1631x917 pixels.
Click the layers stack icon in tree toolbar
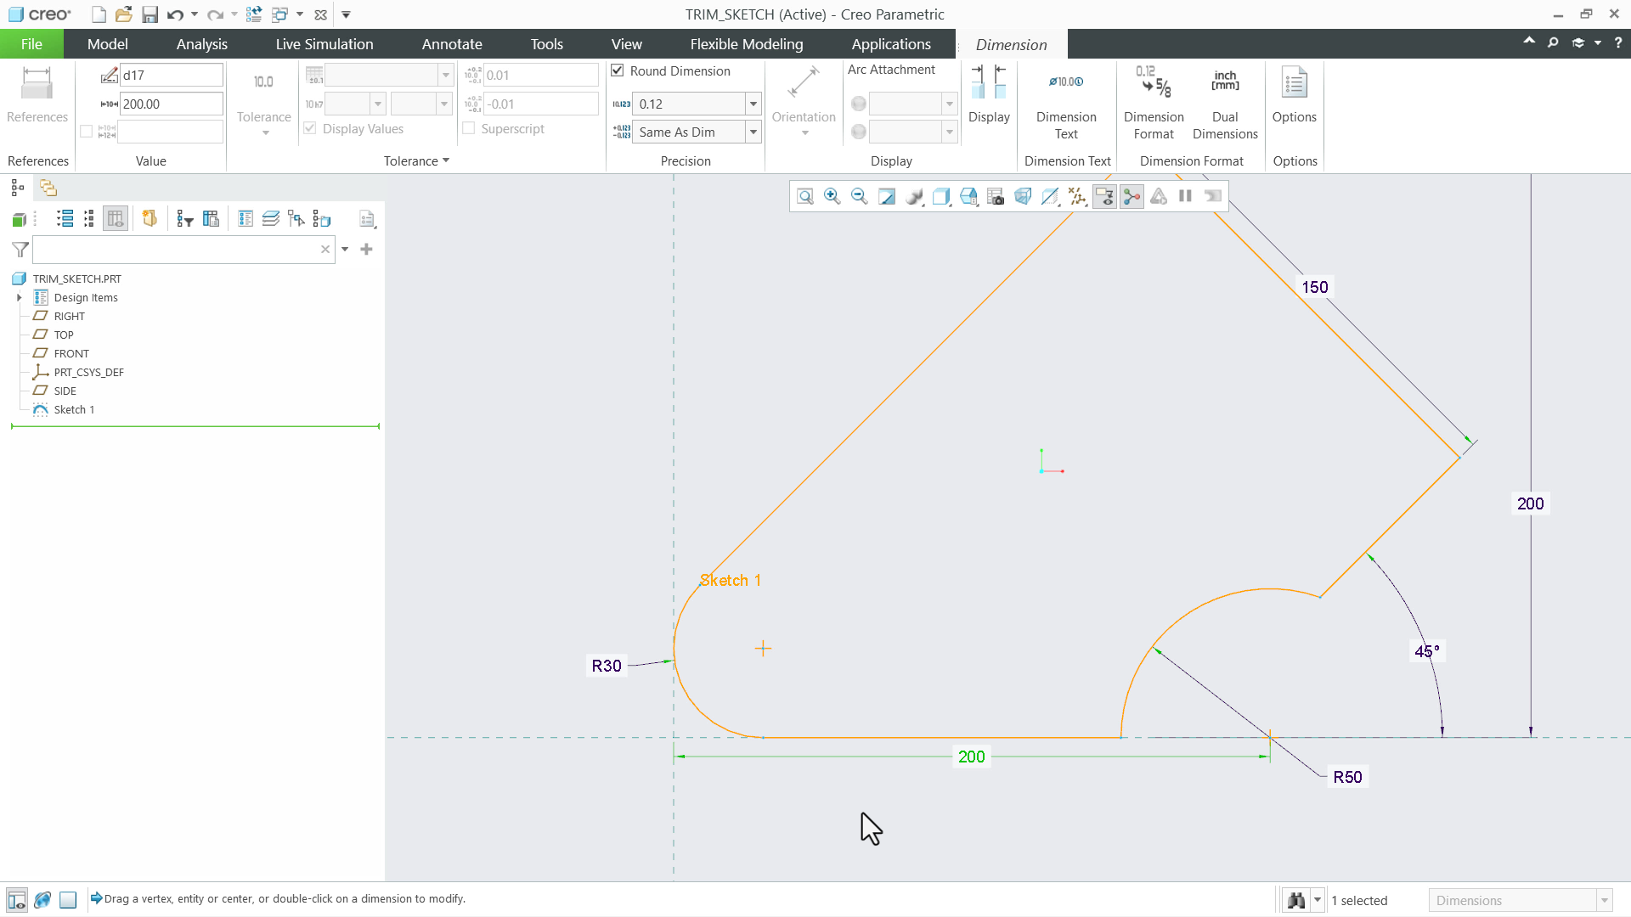click(x=271, y=219)
